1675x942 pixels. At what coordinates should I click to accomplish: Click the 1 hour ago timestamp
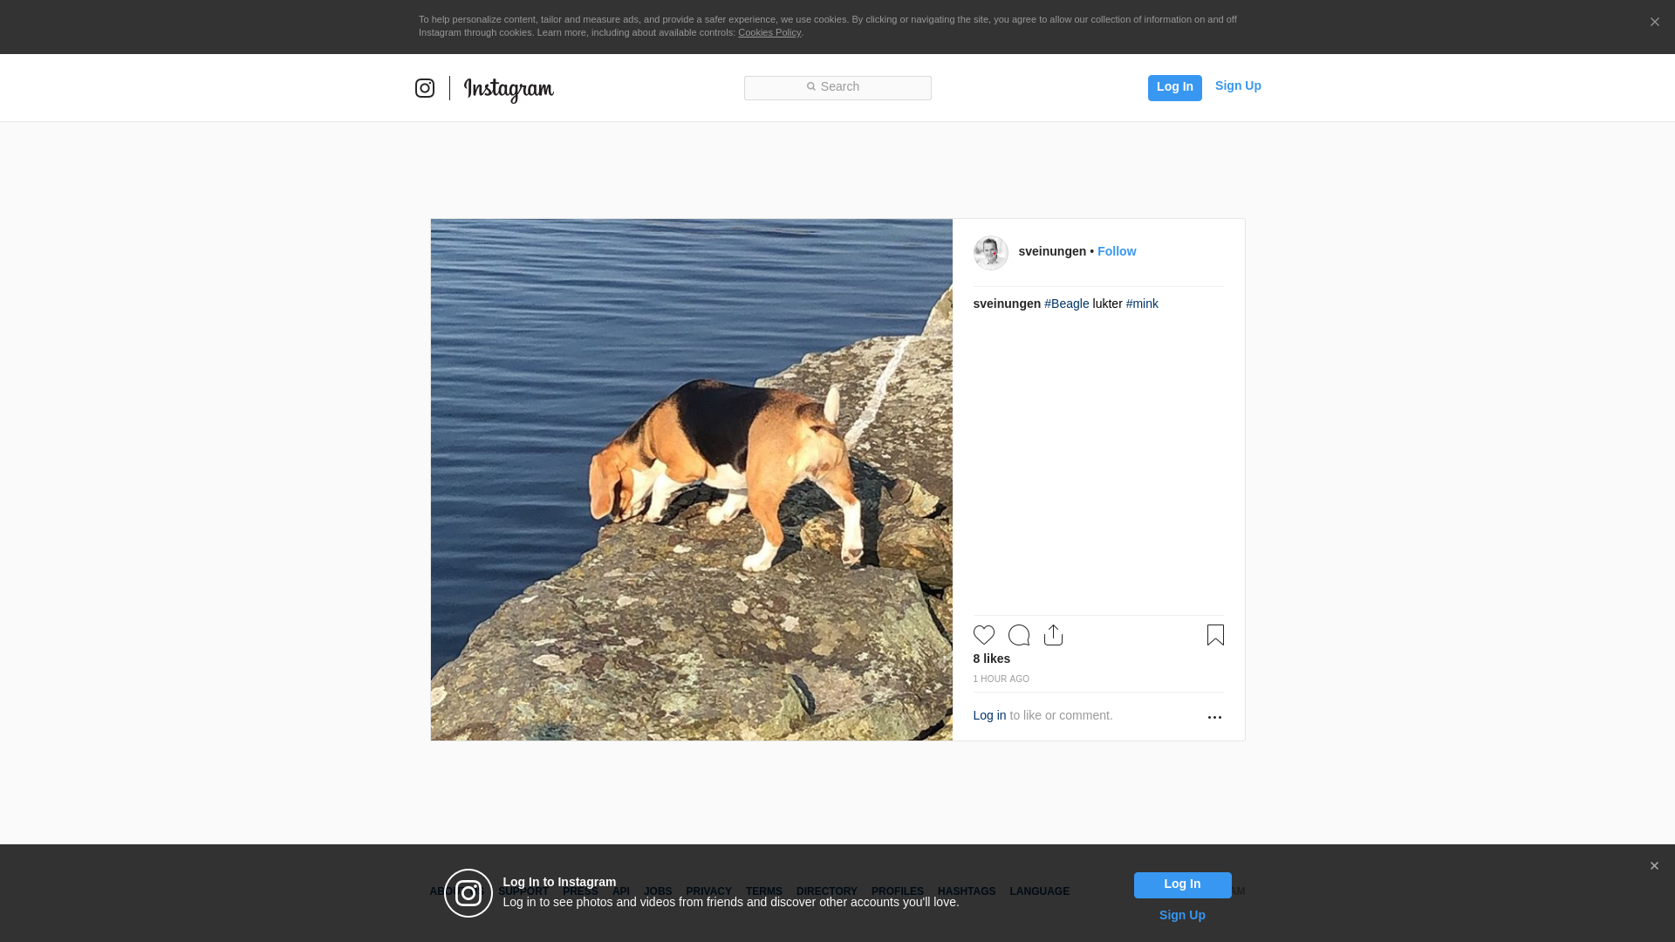pyautogui.click(x=1002, y=679)
